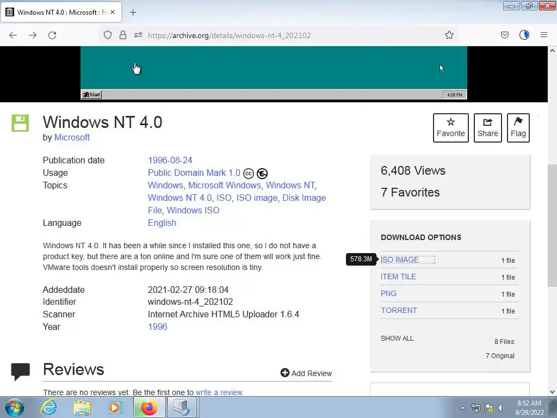
Task: Download the ITEM TILE file
Action: (398, 276)
